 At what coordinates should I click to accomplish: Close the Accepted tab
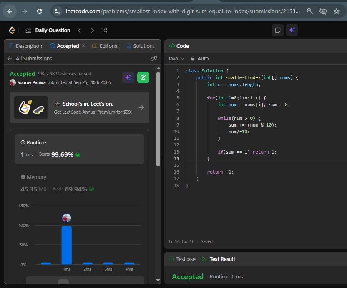coord(83,46)
